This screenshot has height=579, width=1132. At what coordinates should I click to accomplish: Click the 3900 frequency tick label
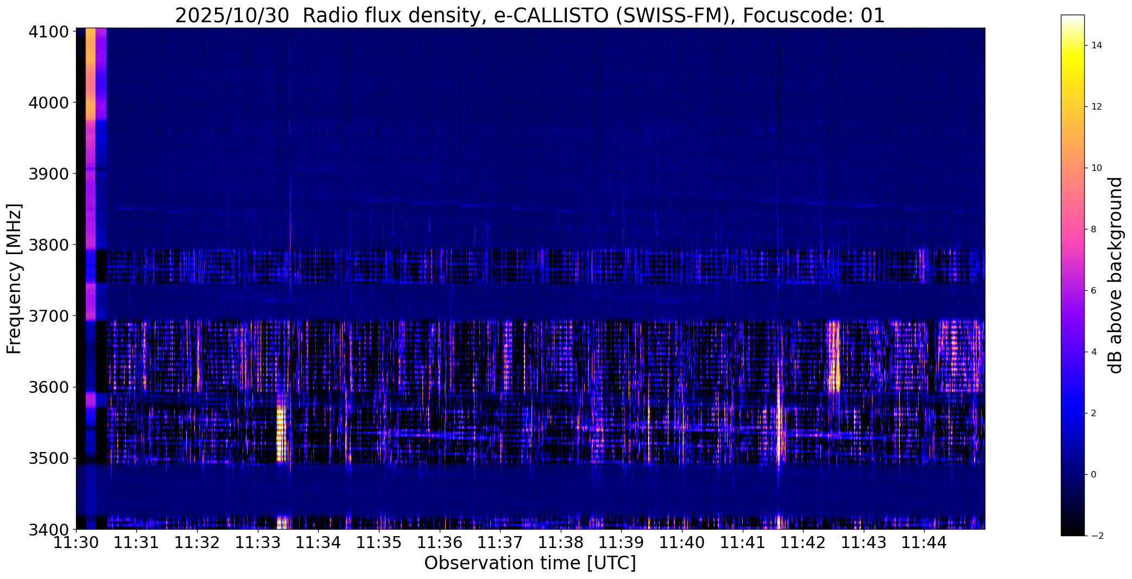[49, 174]
